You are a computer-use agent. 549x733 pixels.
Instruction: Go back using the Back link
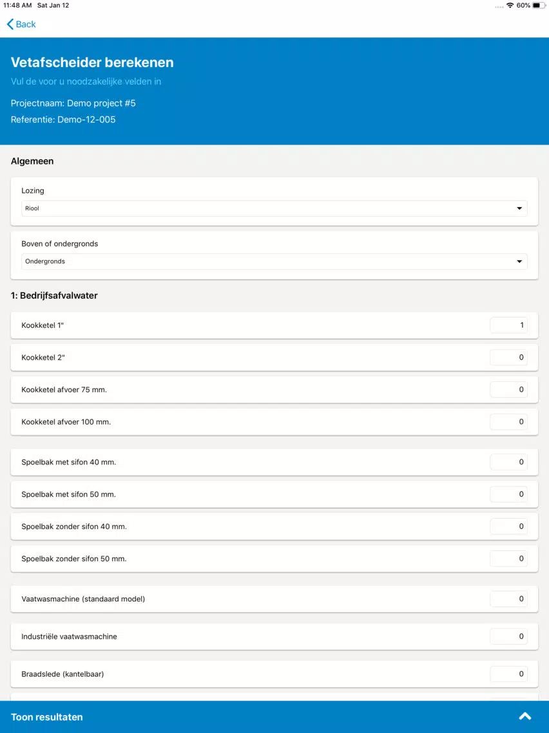[x=21, y=25]
